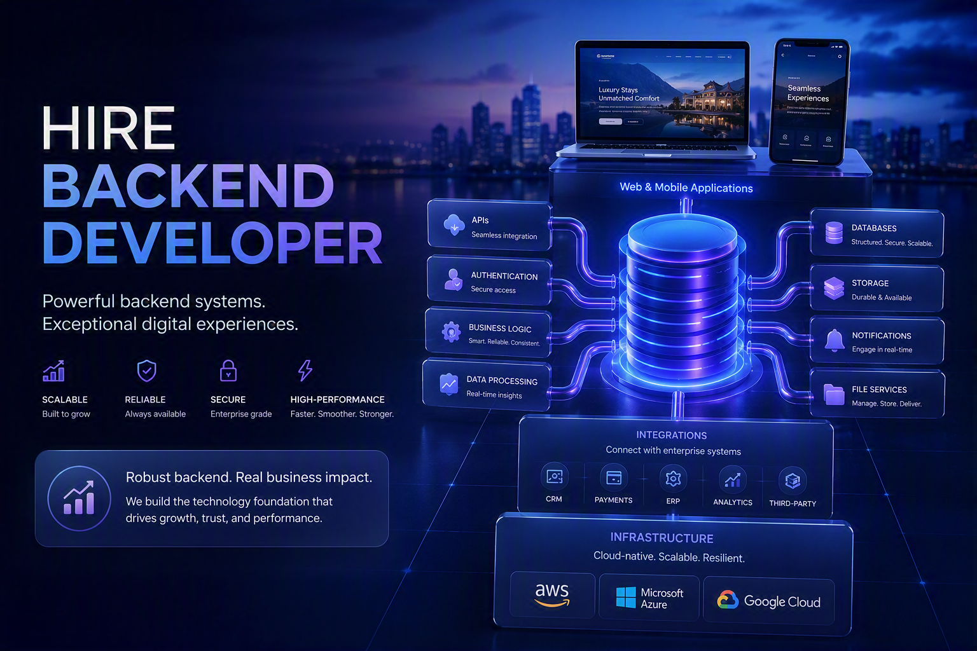Viewport: 977px width, 651px height.
Task: Click 'Real-time insights' text
Action: (494, 395)
